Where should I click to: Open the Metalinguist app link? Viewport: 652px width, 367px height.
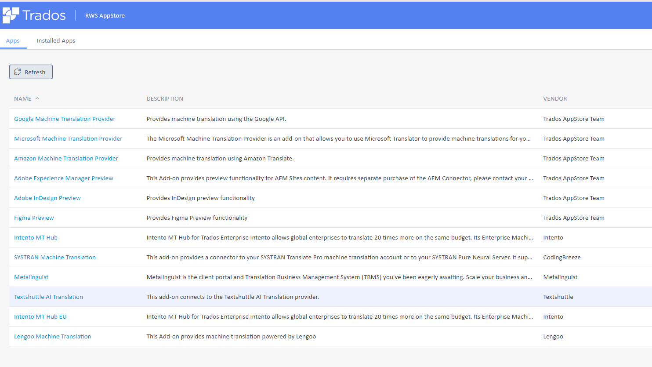(31, 277)
